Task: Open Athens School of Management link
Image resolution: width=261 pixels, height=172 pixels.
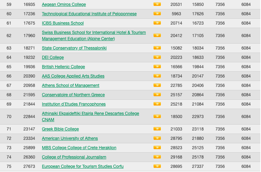Action: point(71,85)
